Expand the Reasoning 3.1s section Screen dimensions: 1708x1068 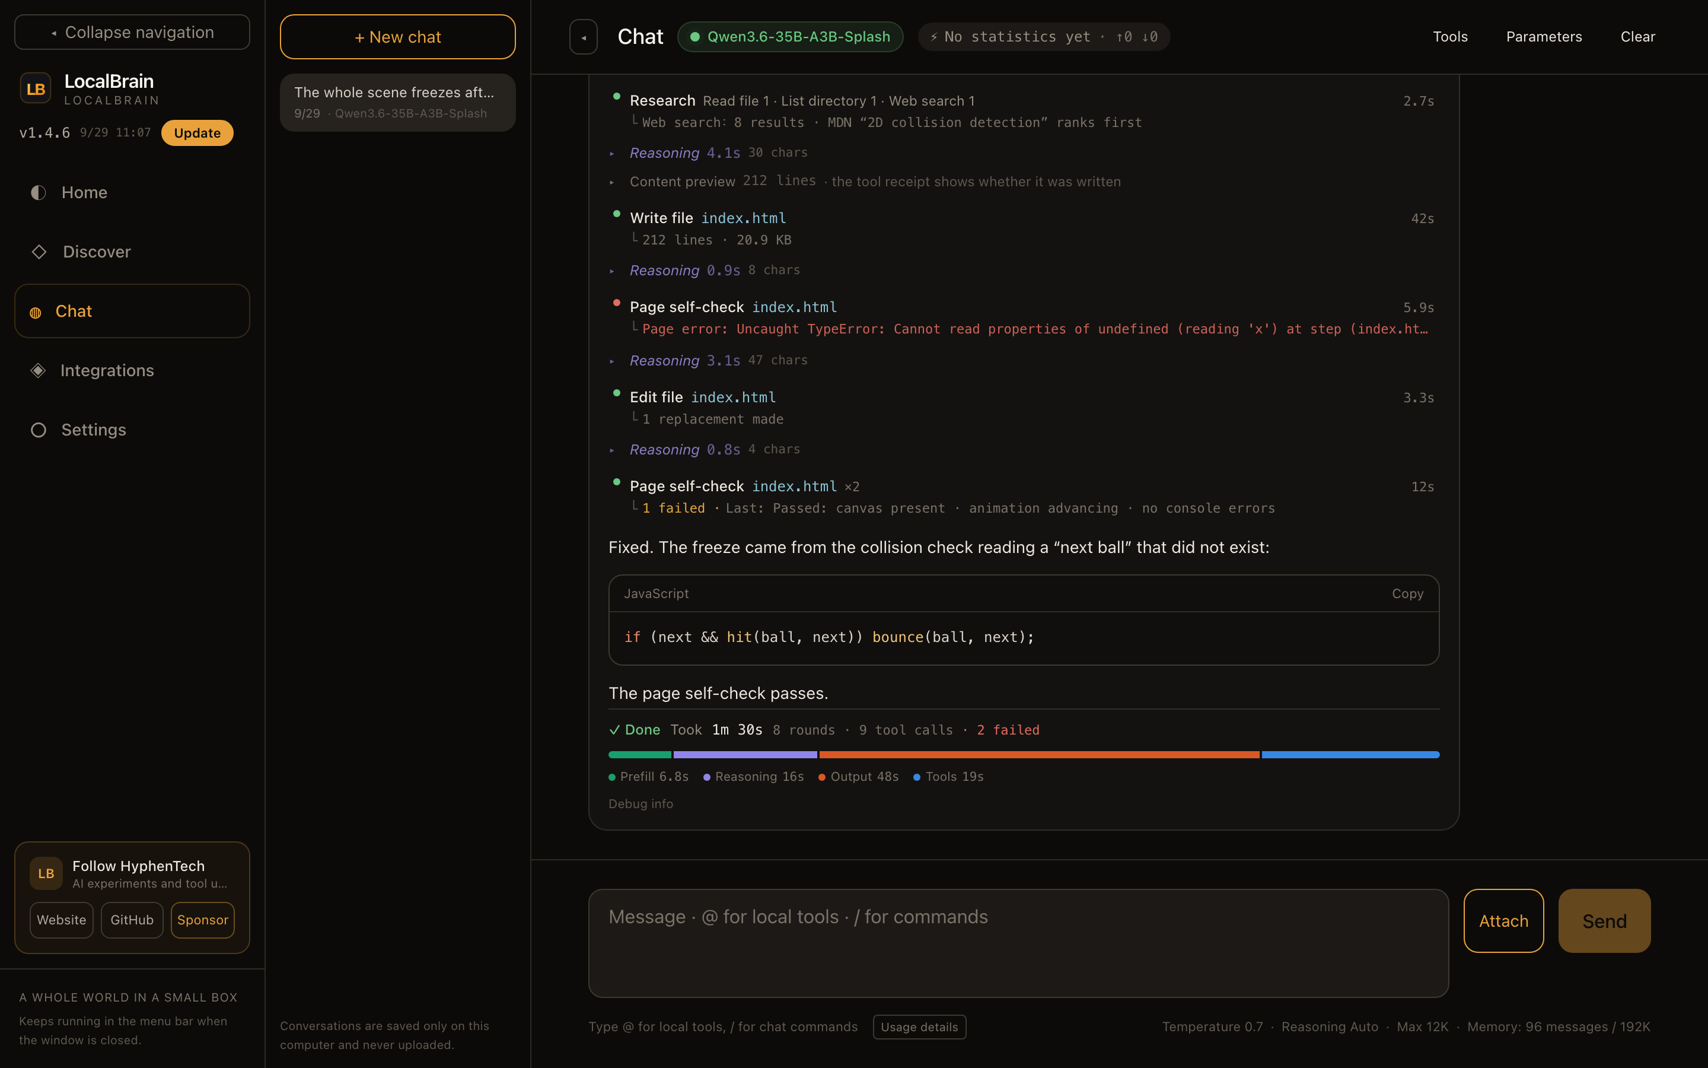[x=709, y=360]
